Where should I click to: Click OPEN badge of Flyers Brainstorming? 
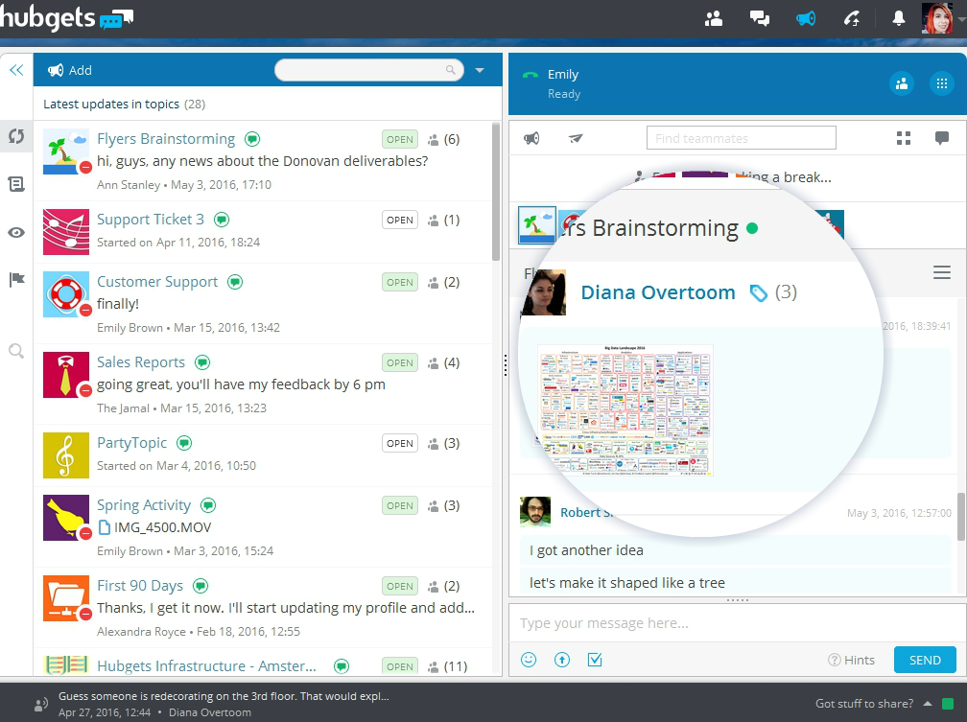click(400, 139)
